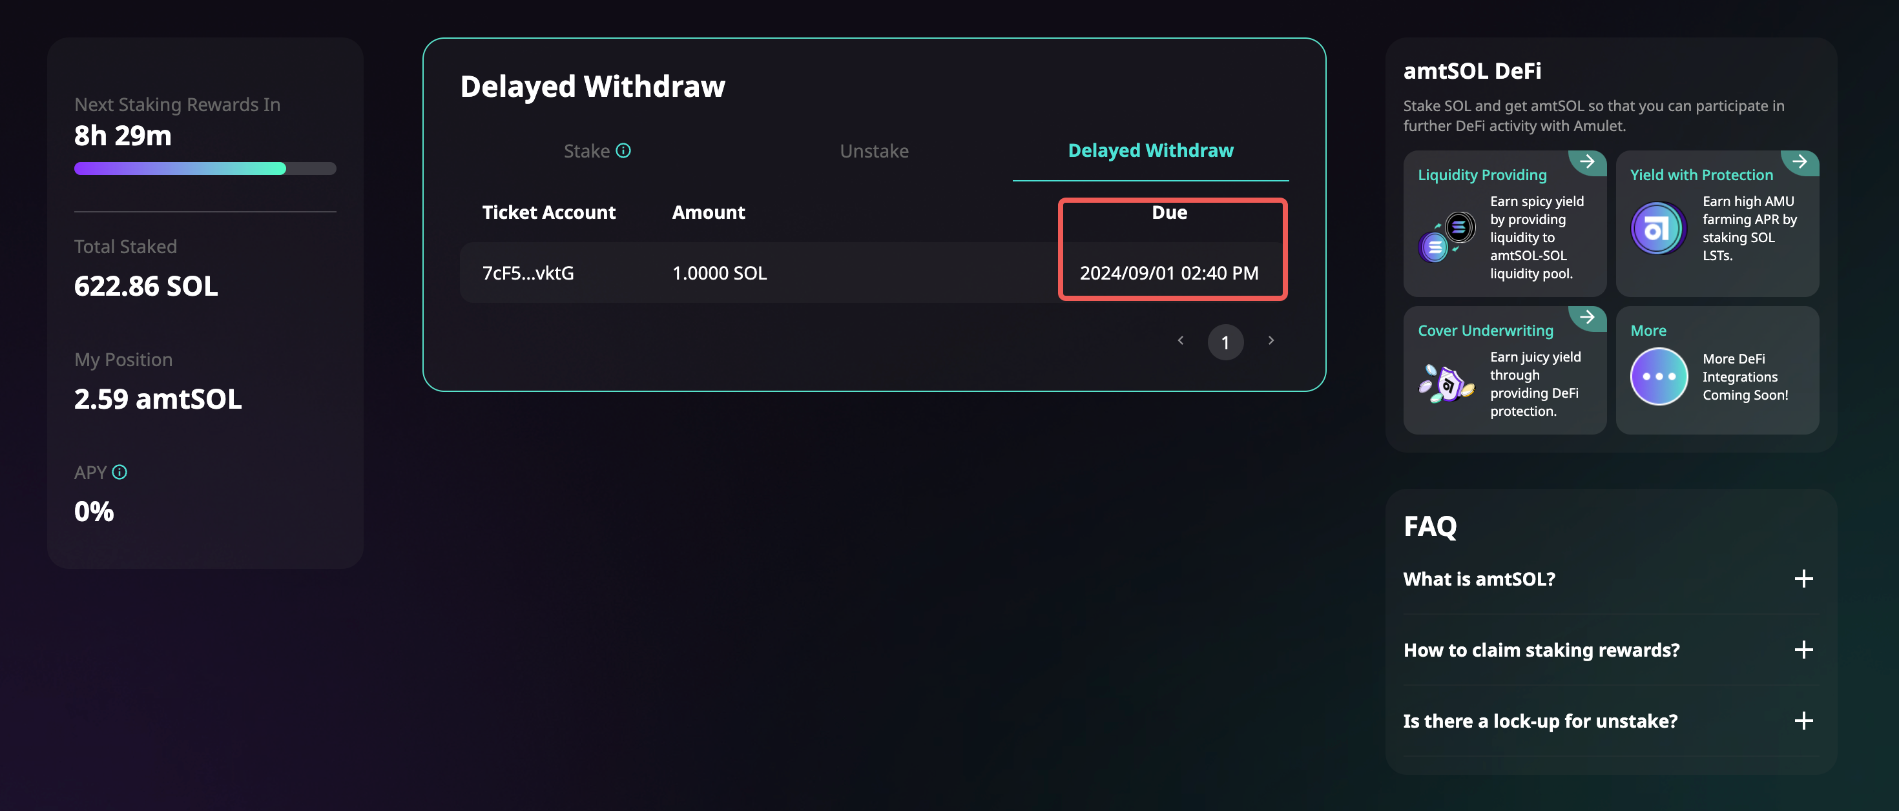The width and height of the screenshot is (1899, 811).
Task: Open the Yield with Protection arrow icon
Action: pos(1799,161)
